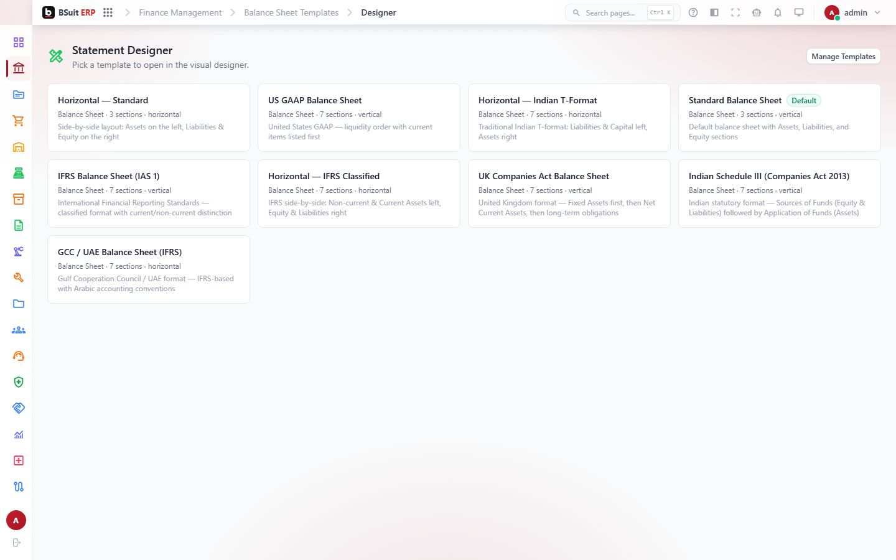Viewport: 896px width, 560px height.
Task: Select the shopping cart icon in sidebar
Action: point(19,121)
